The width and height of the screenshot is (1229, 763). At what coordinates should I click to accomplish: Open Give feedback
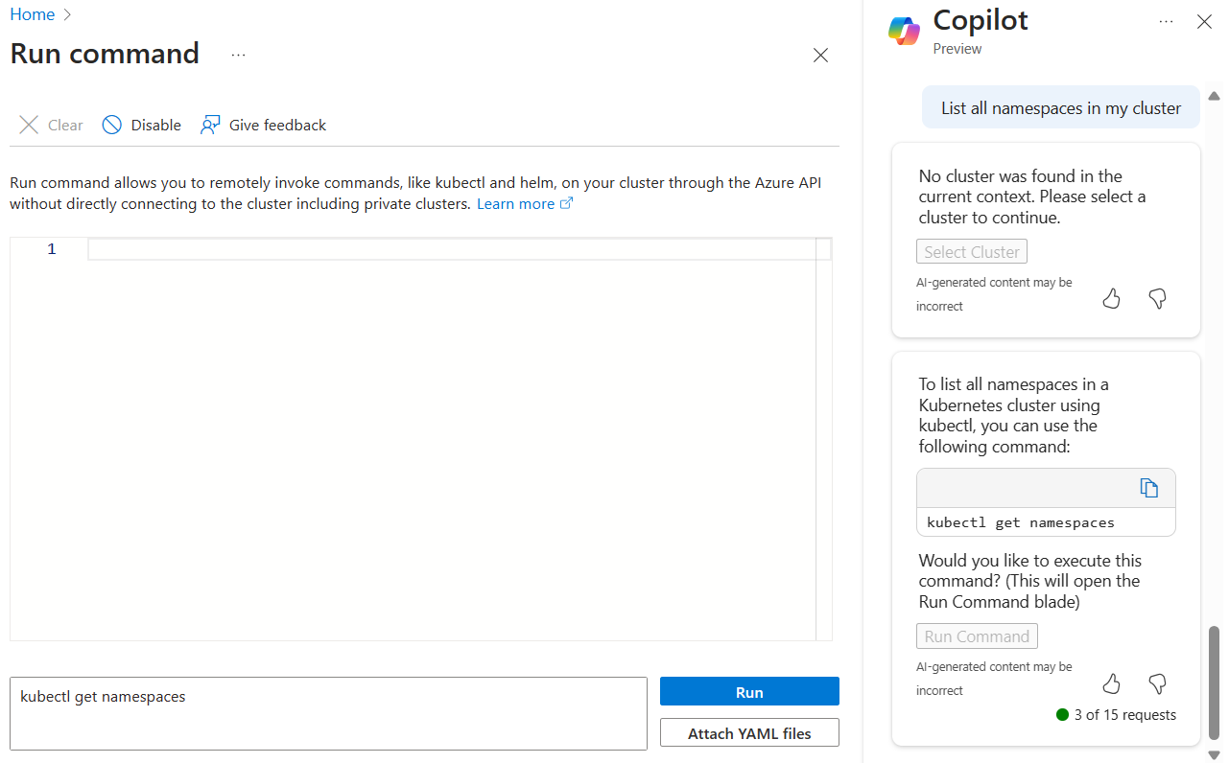point(264,125)
